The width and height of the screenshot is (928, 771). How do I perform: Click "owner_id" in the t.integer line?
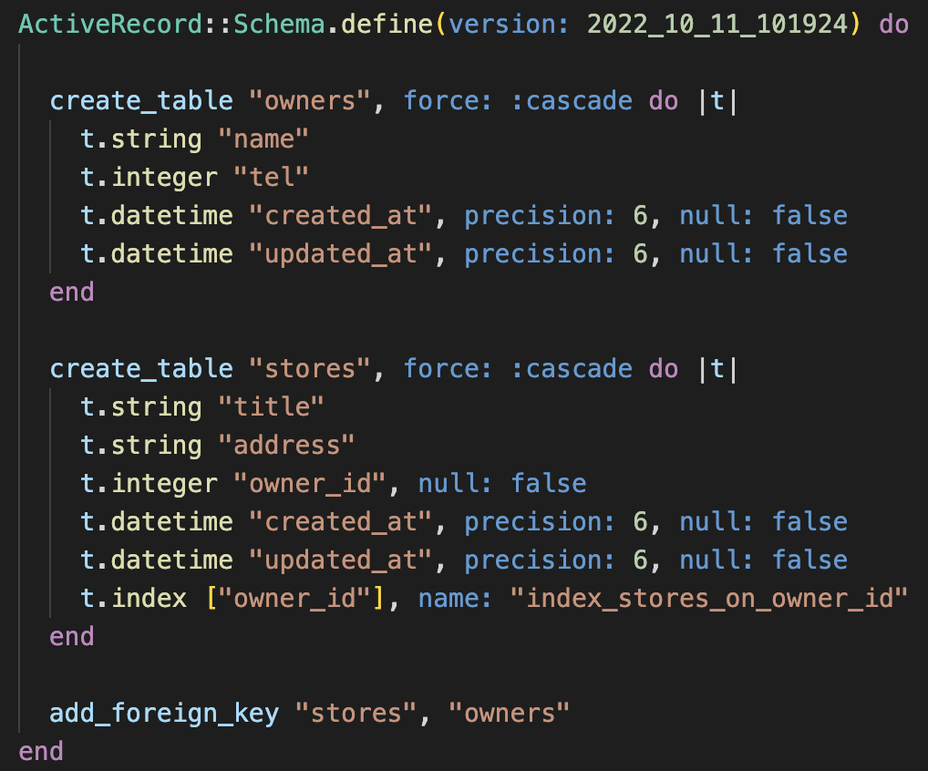[310, 484]
